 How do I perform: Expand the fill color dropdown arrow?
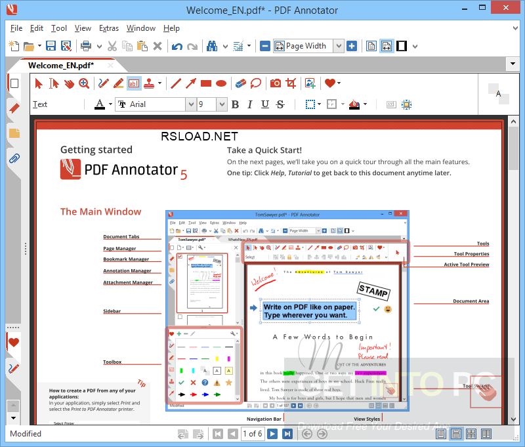pos(366,104)
